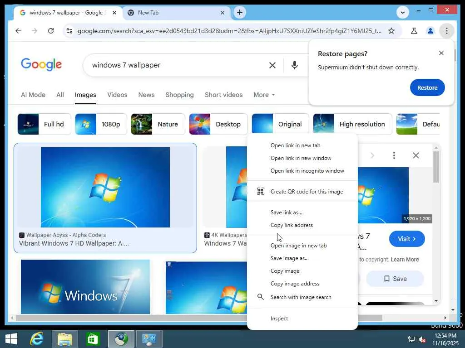Click the forward navigation arrow

pos(35,31)
